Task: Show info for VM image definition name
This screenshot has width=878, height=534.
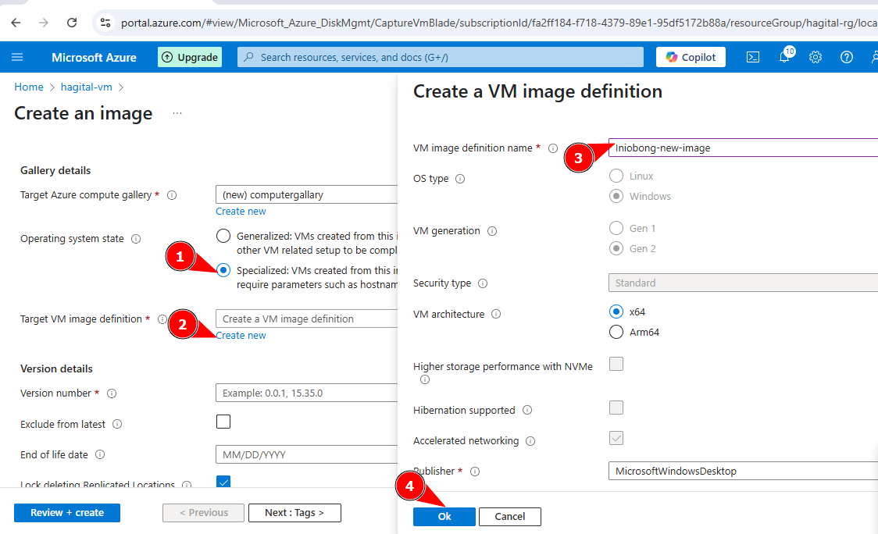Action: coord(553,148)
